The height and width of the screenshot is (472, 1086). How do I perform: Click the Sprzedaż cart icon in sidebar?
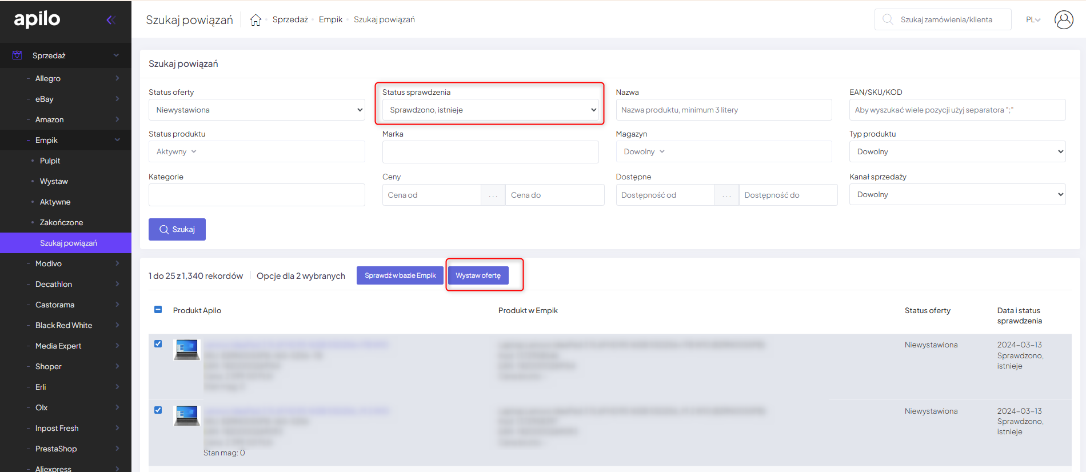pos(17,55)
